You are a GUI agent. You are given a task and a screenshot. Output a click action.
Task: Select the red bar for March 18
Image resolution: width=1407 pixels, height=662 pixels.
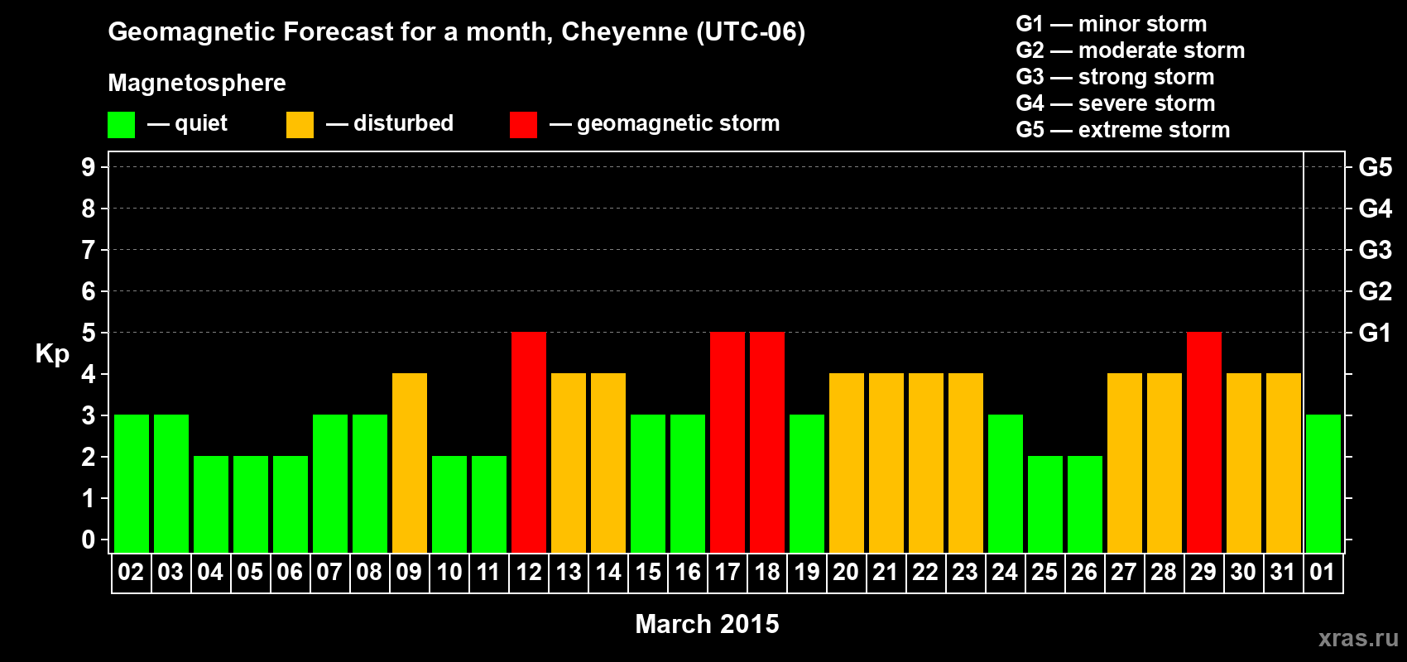point(767,442)
